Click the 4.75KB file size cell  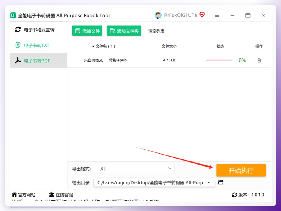click(x=169, y=60)
